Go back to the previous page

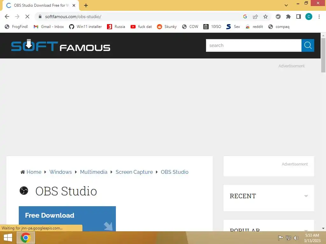(7, 17)
